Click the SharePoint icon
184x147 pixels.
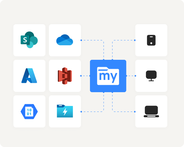tap(29, 40)
